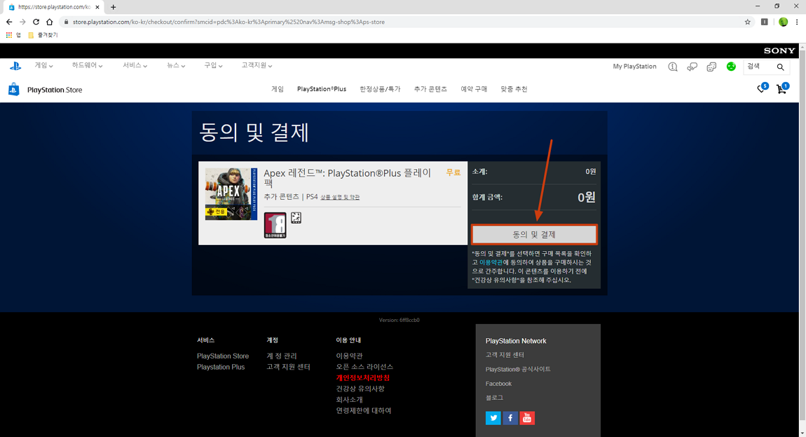Viewport: 806px width, 437px height.
Task: Go to browser home page icon
Action: (49, 22)
